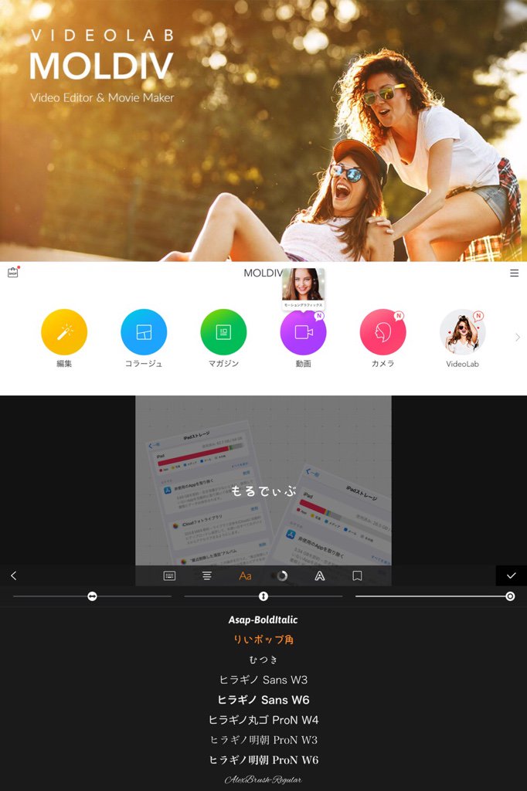This screenshot has width=527, height=791.
Task: Open the pink カメラ camera button
Action: pyautogui.click(x=382, y=332)
